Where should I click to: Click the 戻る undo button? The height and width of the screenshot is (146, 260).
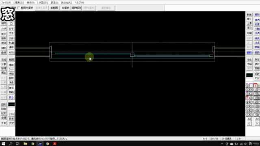tap(11, 97)
